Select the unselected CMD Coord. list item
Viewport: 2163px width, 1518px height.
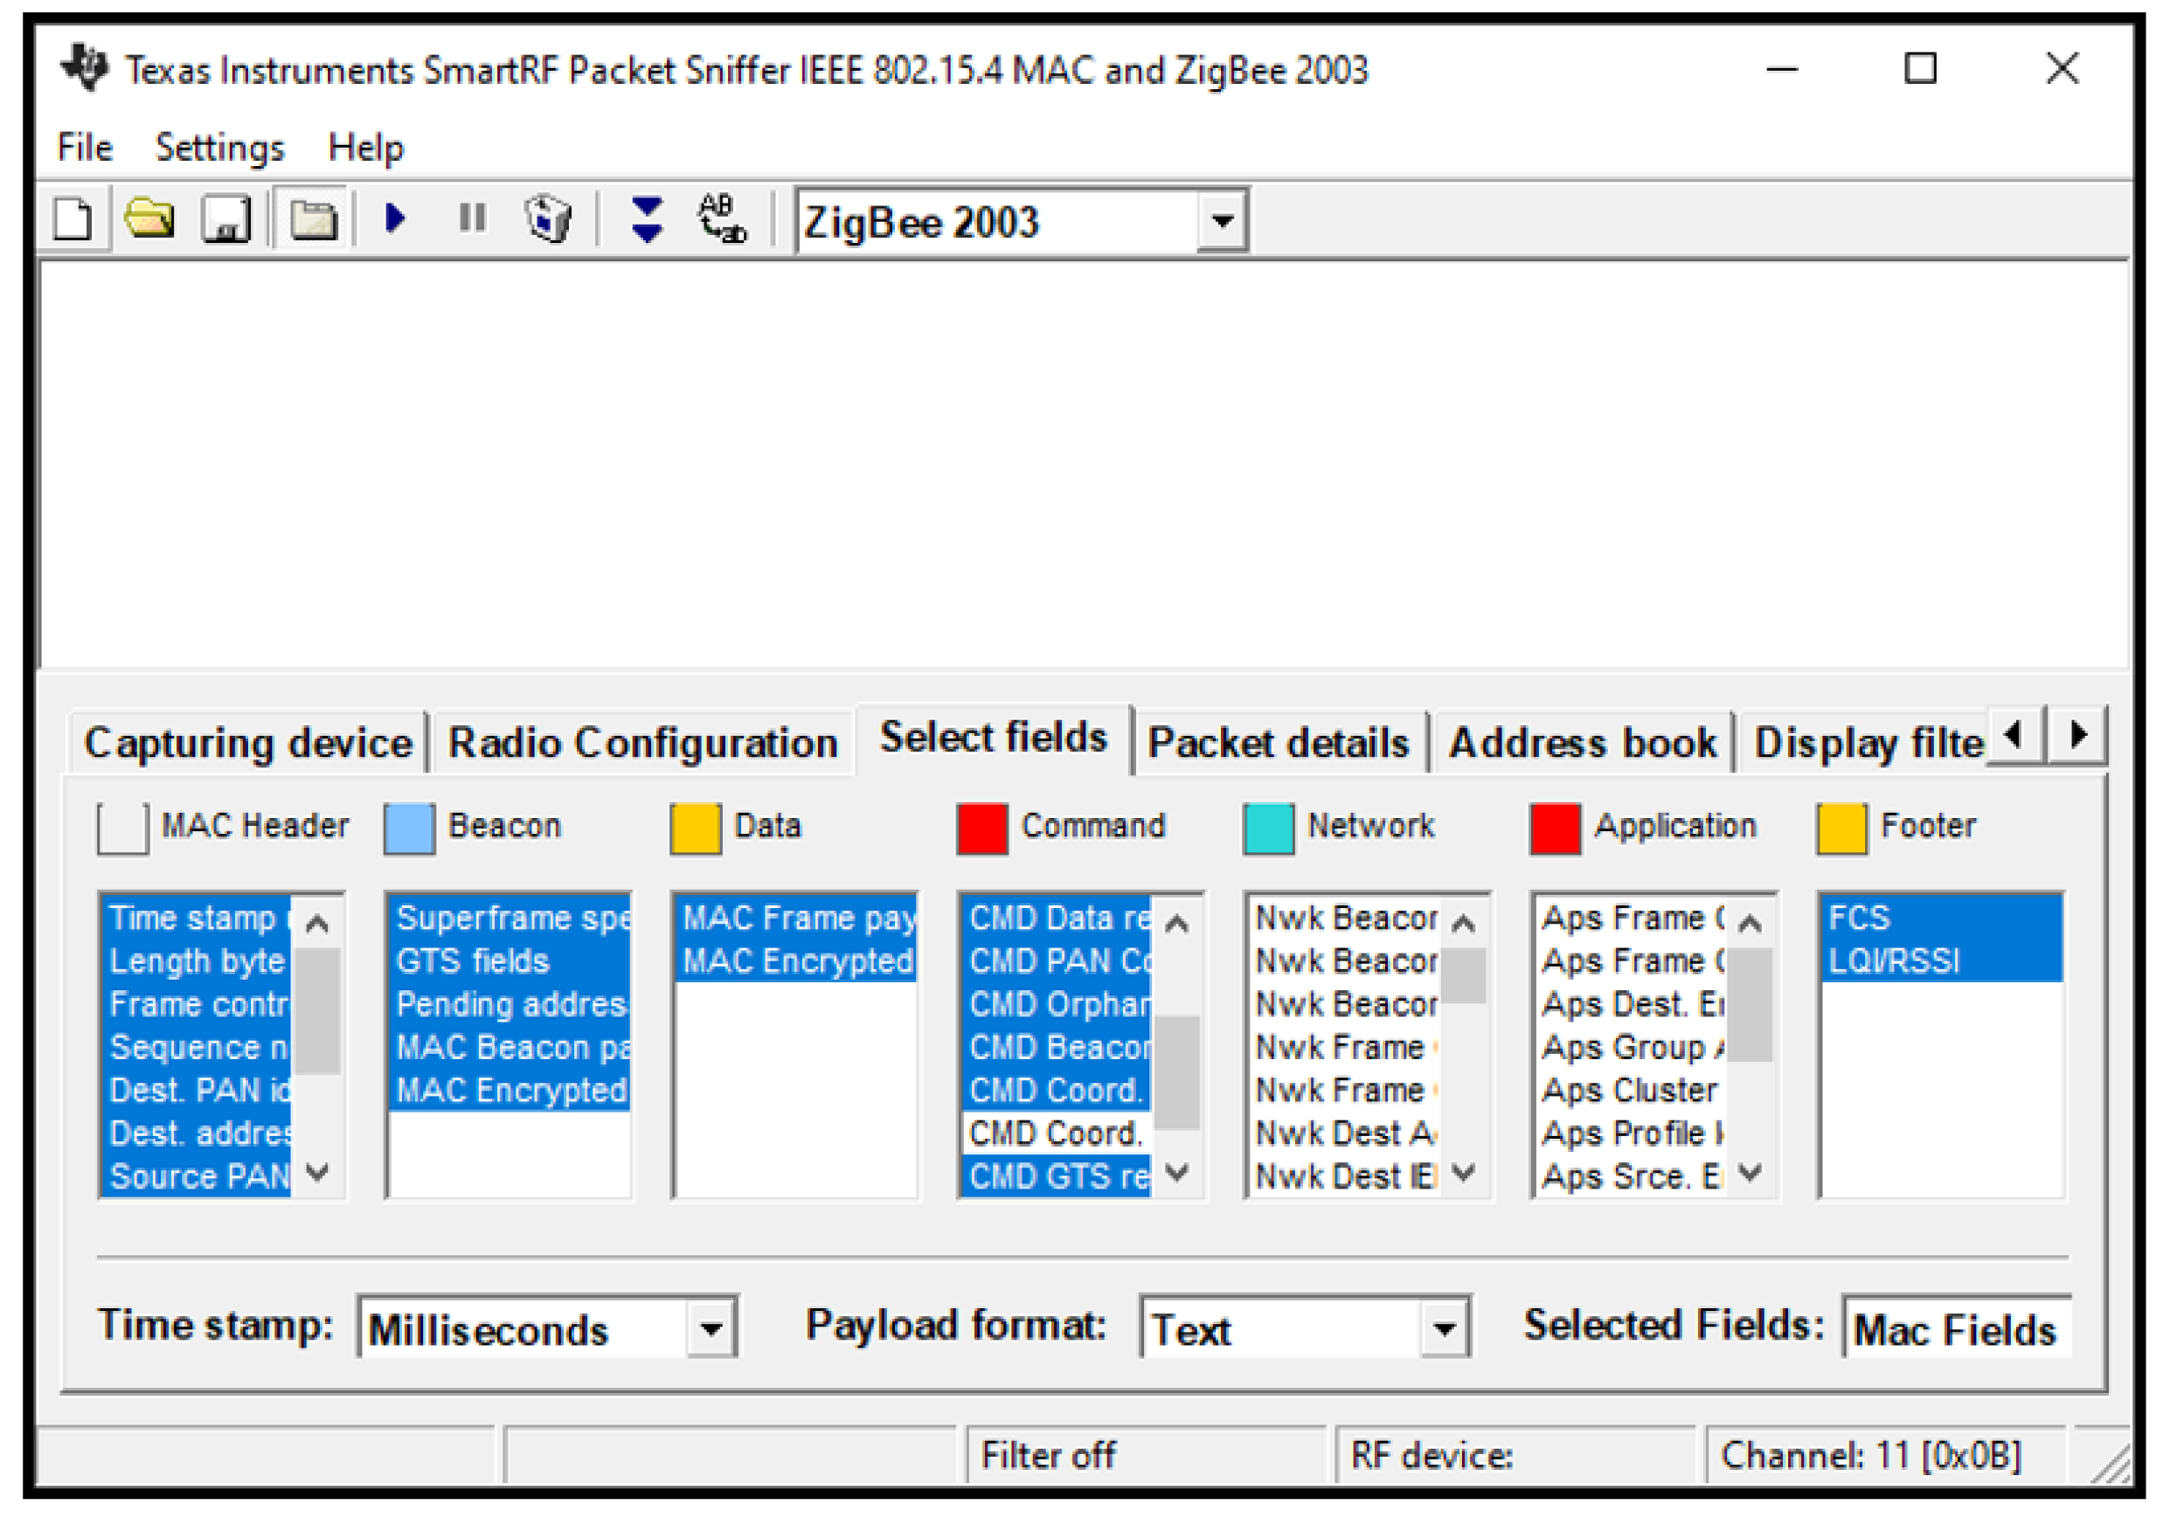(1055, 1133)
